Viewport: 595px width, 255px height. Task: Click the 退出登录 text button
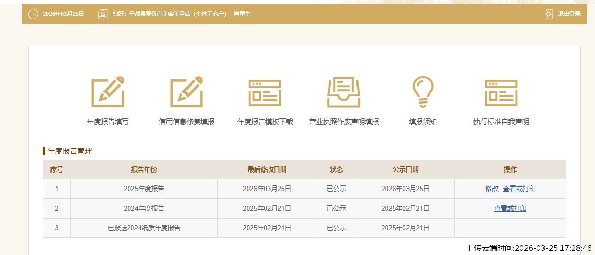(x=569, y=14)
